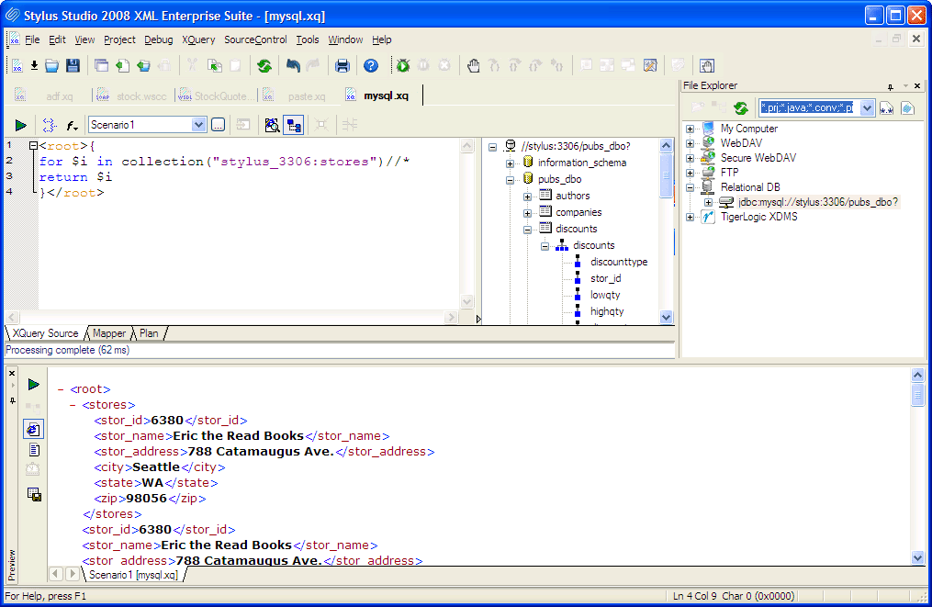Select the Scenario1 [mysql.xq] preview tab
Image resolution: width=932 pixels, height=607 pixels.
[x=134, y=575]
